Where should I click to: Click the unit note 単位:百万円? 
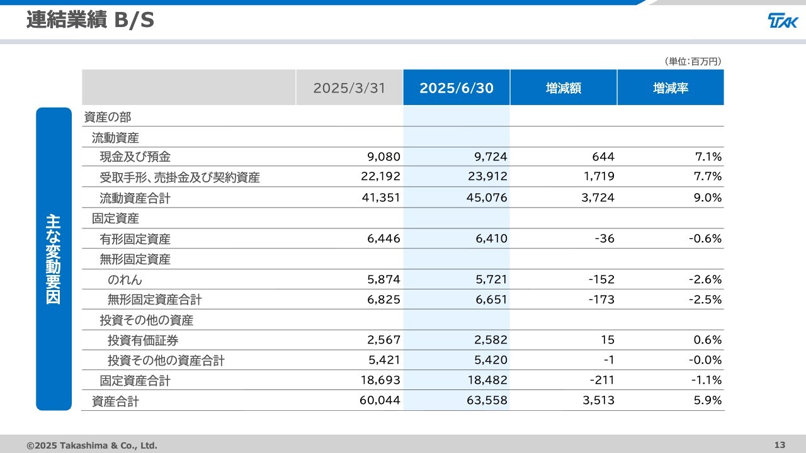(693, 62)
